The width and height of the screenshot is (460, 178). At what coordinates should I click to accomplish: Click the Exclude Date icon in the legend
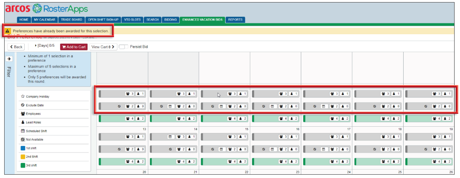[23, 105]
